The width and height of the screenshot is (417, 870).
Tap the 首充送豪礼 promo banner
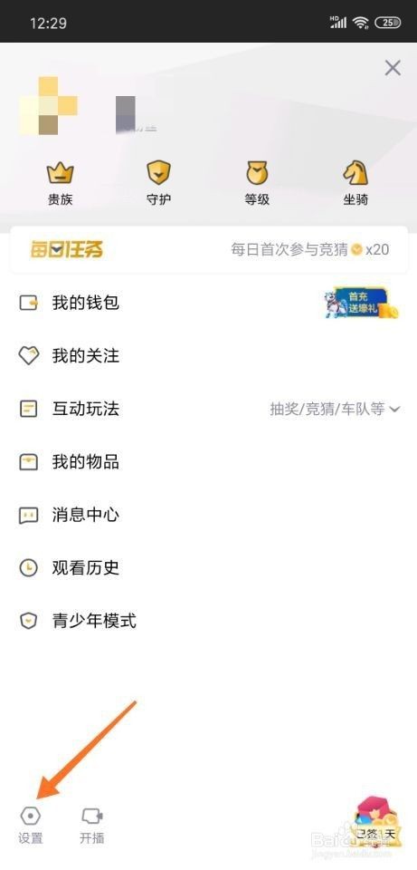(x=362, y=303)
